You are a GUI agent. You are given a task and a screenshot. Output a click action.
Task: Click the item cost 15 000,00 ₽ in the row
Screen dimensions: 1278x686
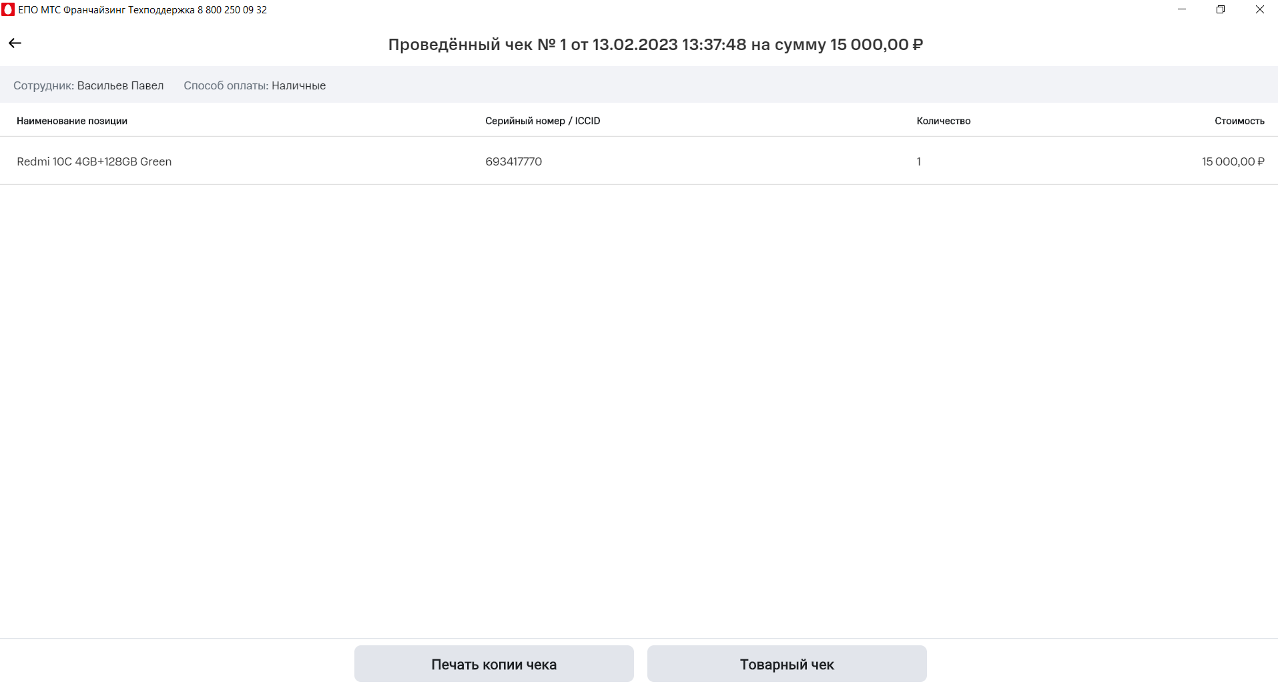tap(1233, 161)
